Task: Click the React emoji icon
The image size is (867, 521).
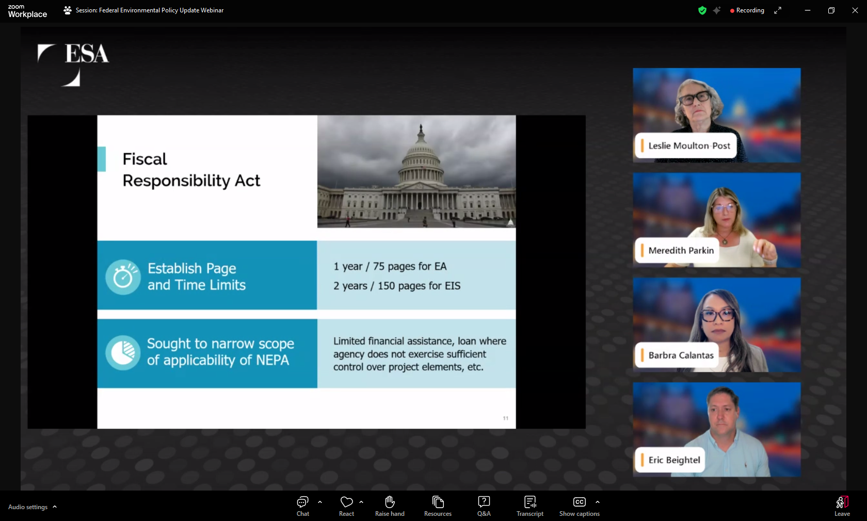Action: pos(346,506)
